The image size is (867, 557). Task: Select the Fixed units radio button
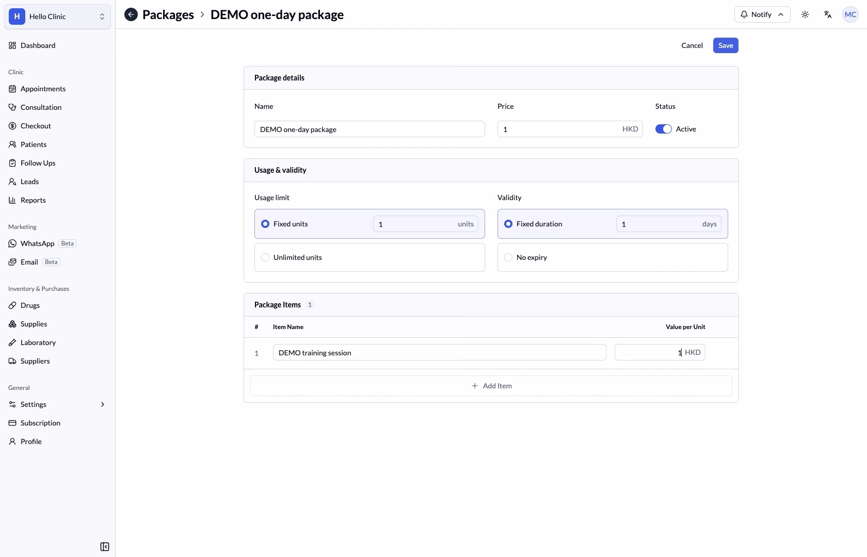(x=265, y=224)
